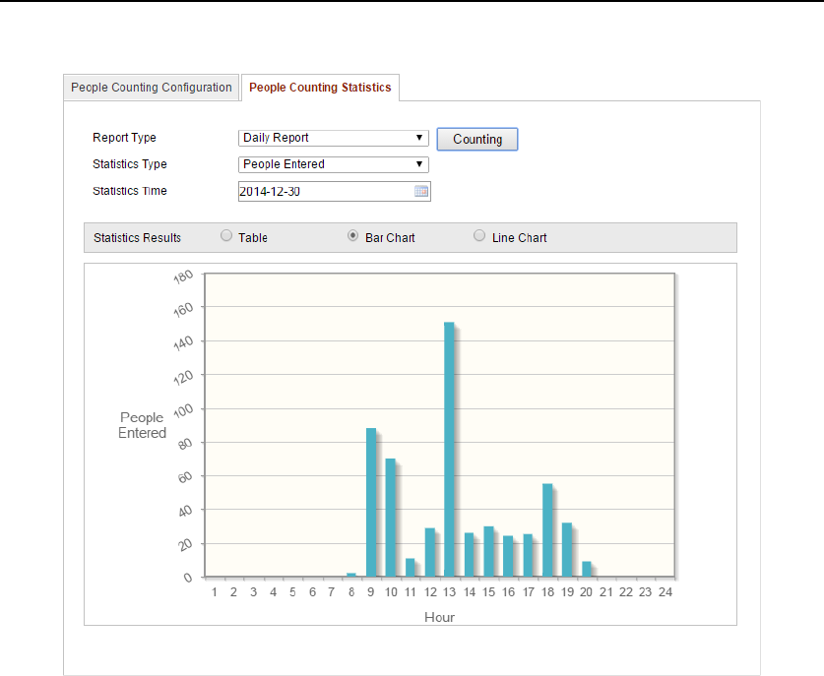Select the Bar Chart radio button

353,236
